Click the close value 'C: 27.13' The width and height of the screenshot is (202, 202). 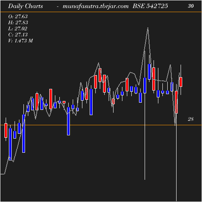click(18, 35)
